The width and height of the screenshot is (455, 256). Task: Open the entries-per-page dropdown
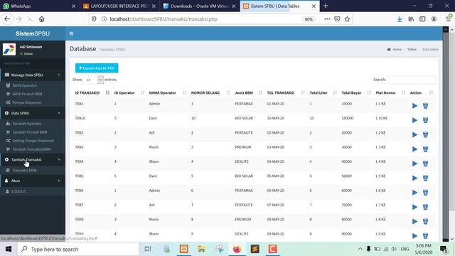click(93, 80)
